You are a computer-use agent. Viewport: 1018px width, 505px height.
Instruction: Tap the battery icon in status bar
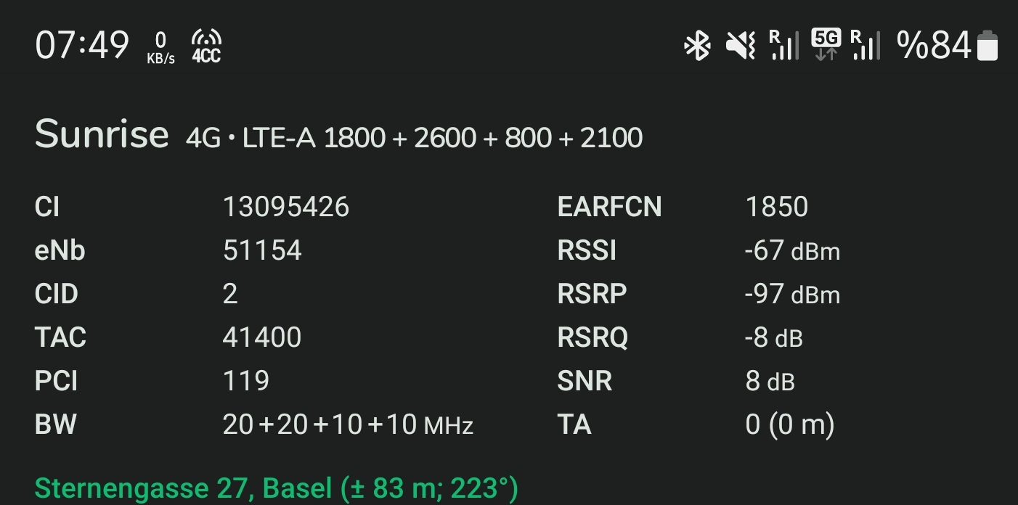[988, 46]
